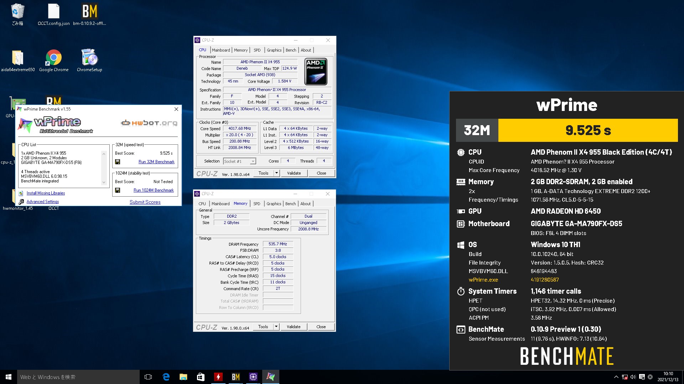This screenshot has height=384, width=684.
Task: Click the CPU List scrollbar down arrow
Action: click(x=104, y=182)
